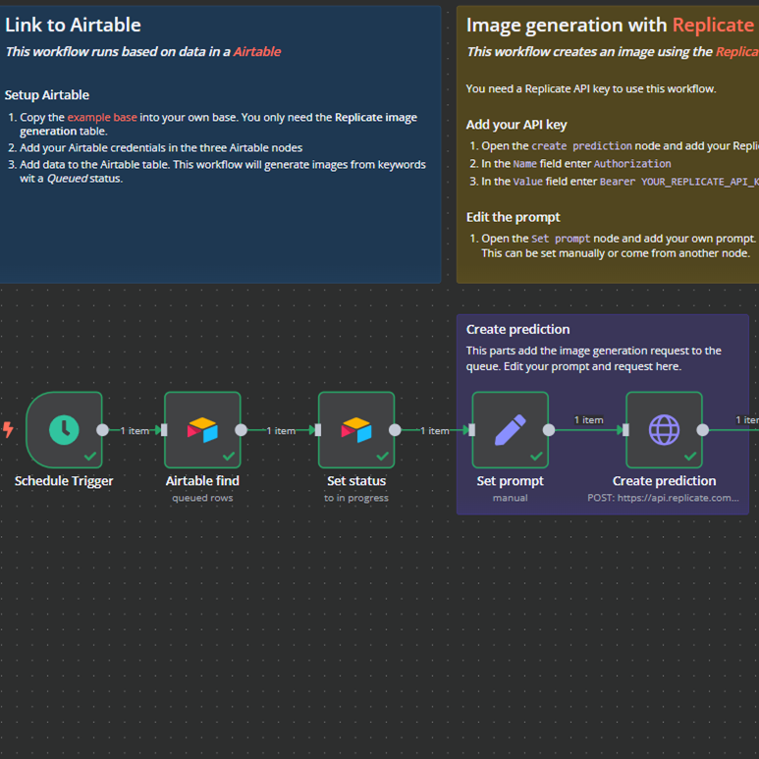759x759 pixels.
Task: Click Airtable find input connector handle
Action: (164, 430)
